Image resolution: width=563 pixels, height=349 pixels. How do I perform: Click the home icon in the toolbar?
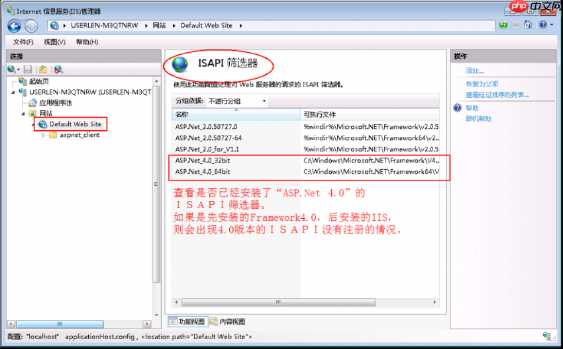tap(528, 24)
